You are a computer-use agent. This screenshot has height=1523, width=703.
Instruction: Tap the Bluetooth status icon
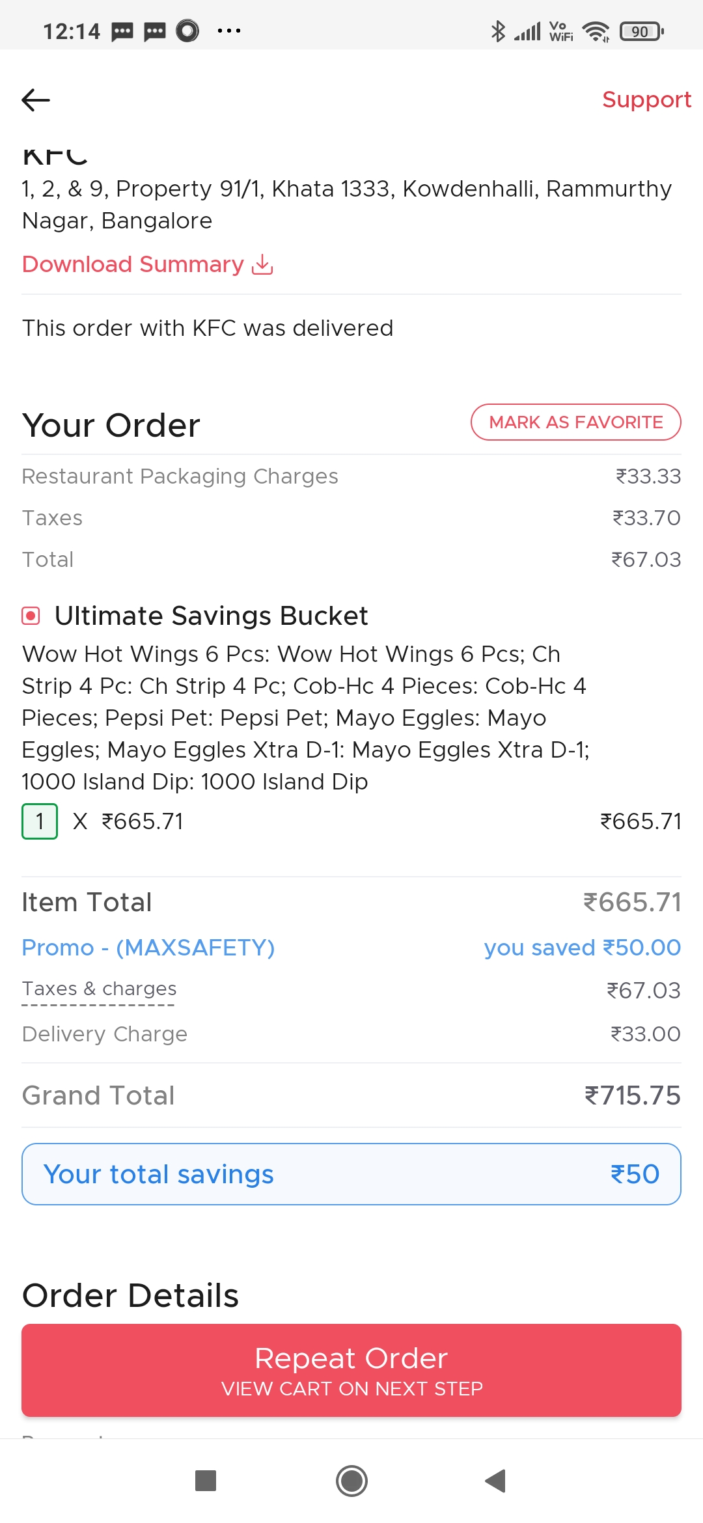[498, 31]
